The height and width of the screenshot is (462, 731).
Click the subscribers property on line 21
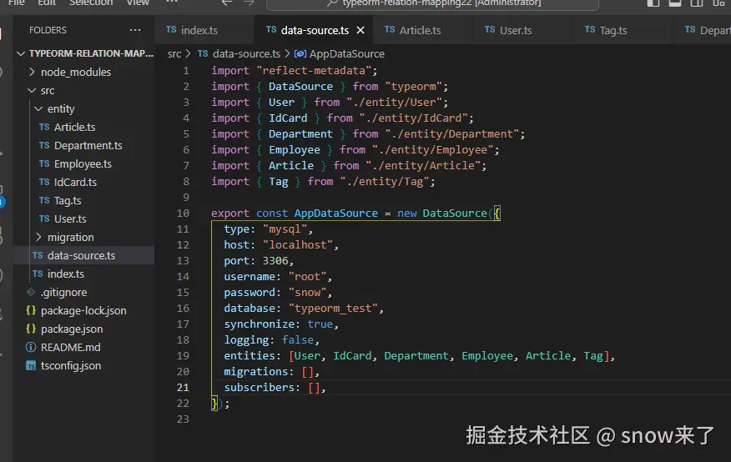pos(260,388)
